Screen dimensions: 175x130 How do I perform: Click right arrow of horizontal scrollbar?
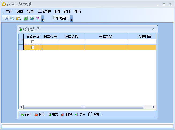pyautogui.click(x=153, y=107)
